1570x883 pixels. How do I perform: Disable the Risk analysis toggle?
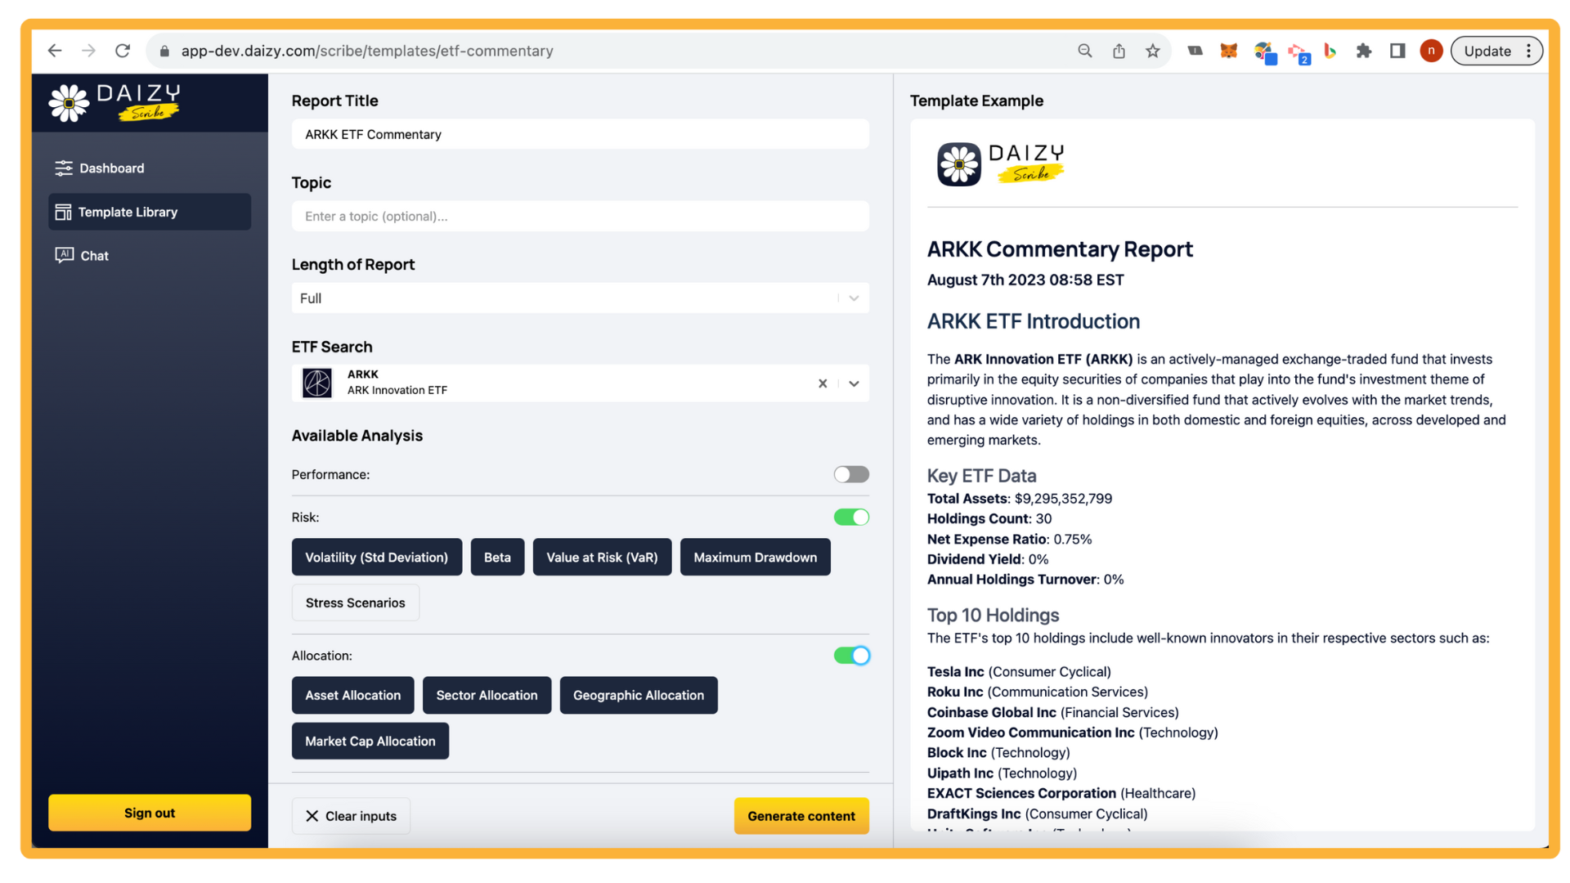pyautogui.click(x=850, y=518)
